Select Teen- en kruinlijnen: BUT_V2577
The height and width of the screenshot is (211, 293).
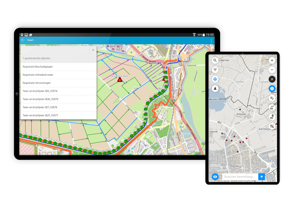[58, 115]
